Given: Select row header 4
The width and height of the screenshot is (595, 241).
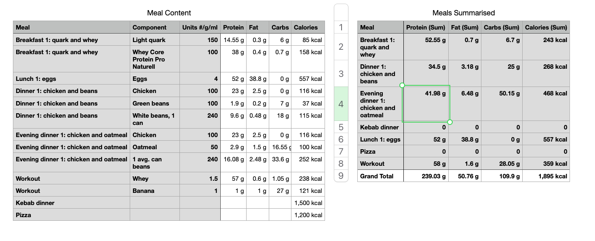Looking at the screenshot, I should (341, 104).
